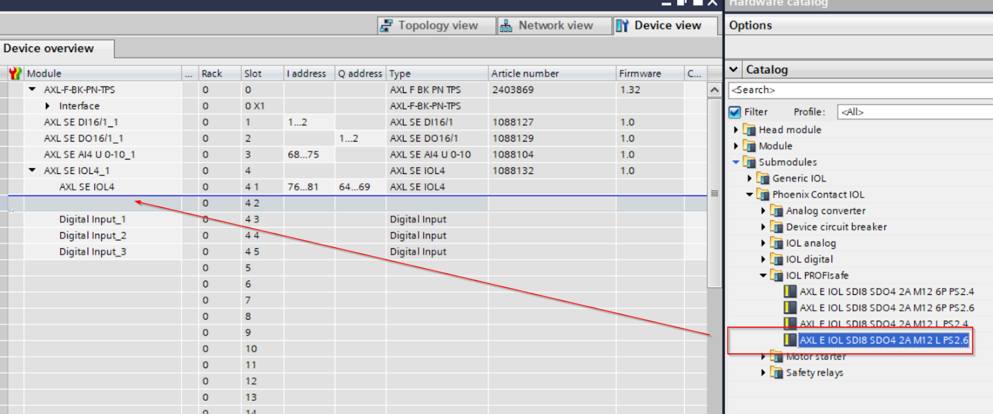This screenshot has height=414, width=993.
Task: Sort by the Firmware column header
Action: click(x=650, y=73)
